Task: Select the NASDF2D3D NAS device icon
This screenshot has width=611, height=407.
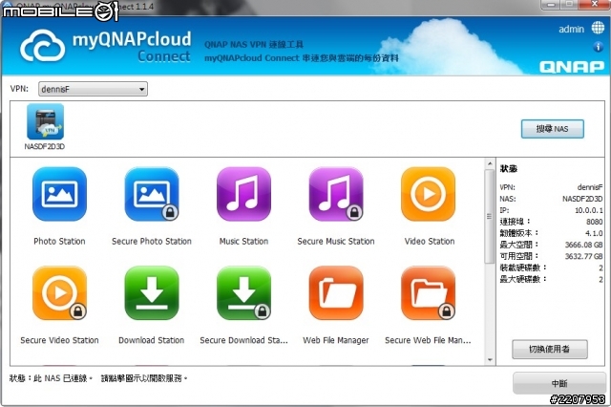Action: click(x=45, y=121)
